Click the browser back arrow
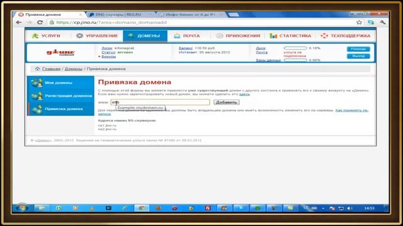 coord(18,23)
